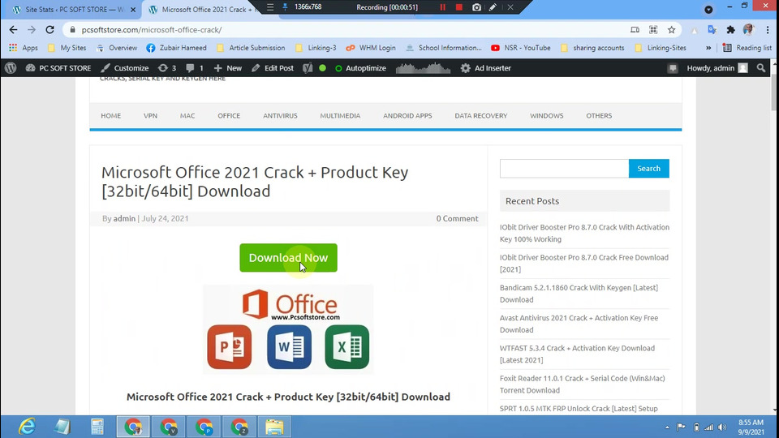Open the recorder hamburger menu
The image size is (779, 438).
pos(269,7)
